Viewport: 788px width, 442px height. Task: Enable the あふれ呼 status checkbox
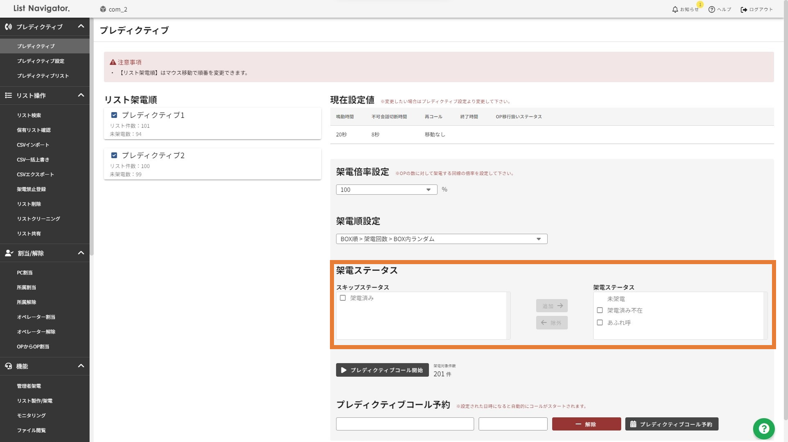[x=600, y=322]
